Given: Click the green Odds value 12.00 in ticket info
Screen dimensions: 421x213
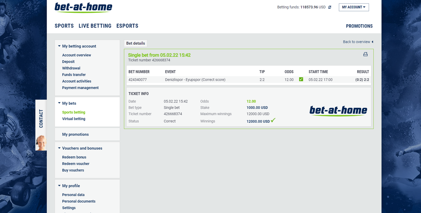Looking at the screenshot, I should [x=251, y=101].
